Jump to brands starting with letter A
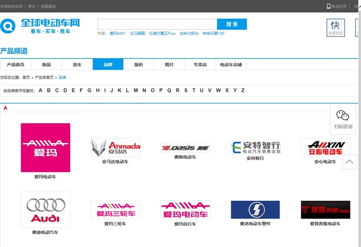361x247 pixels. click(41, 90)
